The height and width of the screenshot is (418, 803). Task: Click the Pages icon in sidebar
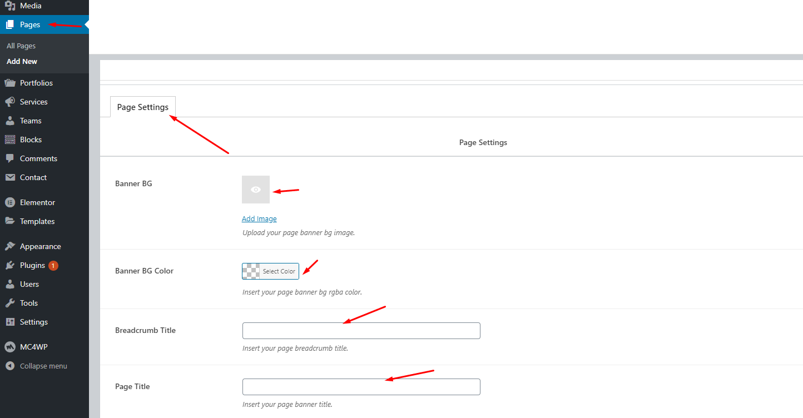(x=10, y=24)
